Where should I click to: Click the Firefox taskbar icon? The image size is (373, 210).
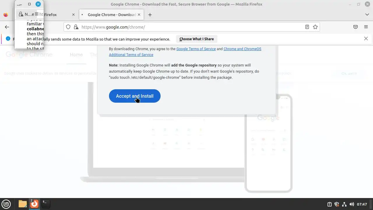click(x=34, y=204)
